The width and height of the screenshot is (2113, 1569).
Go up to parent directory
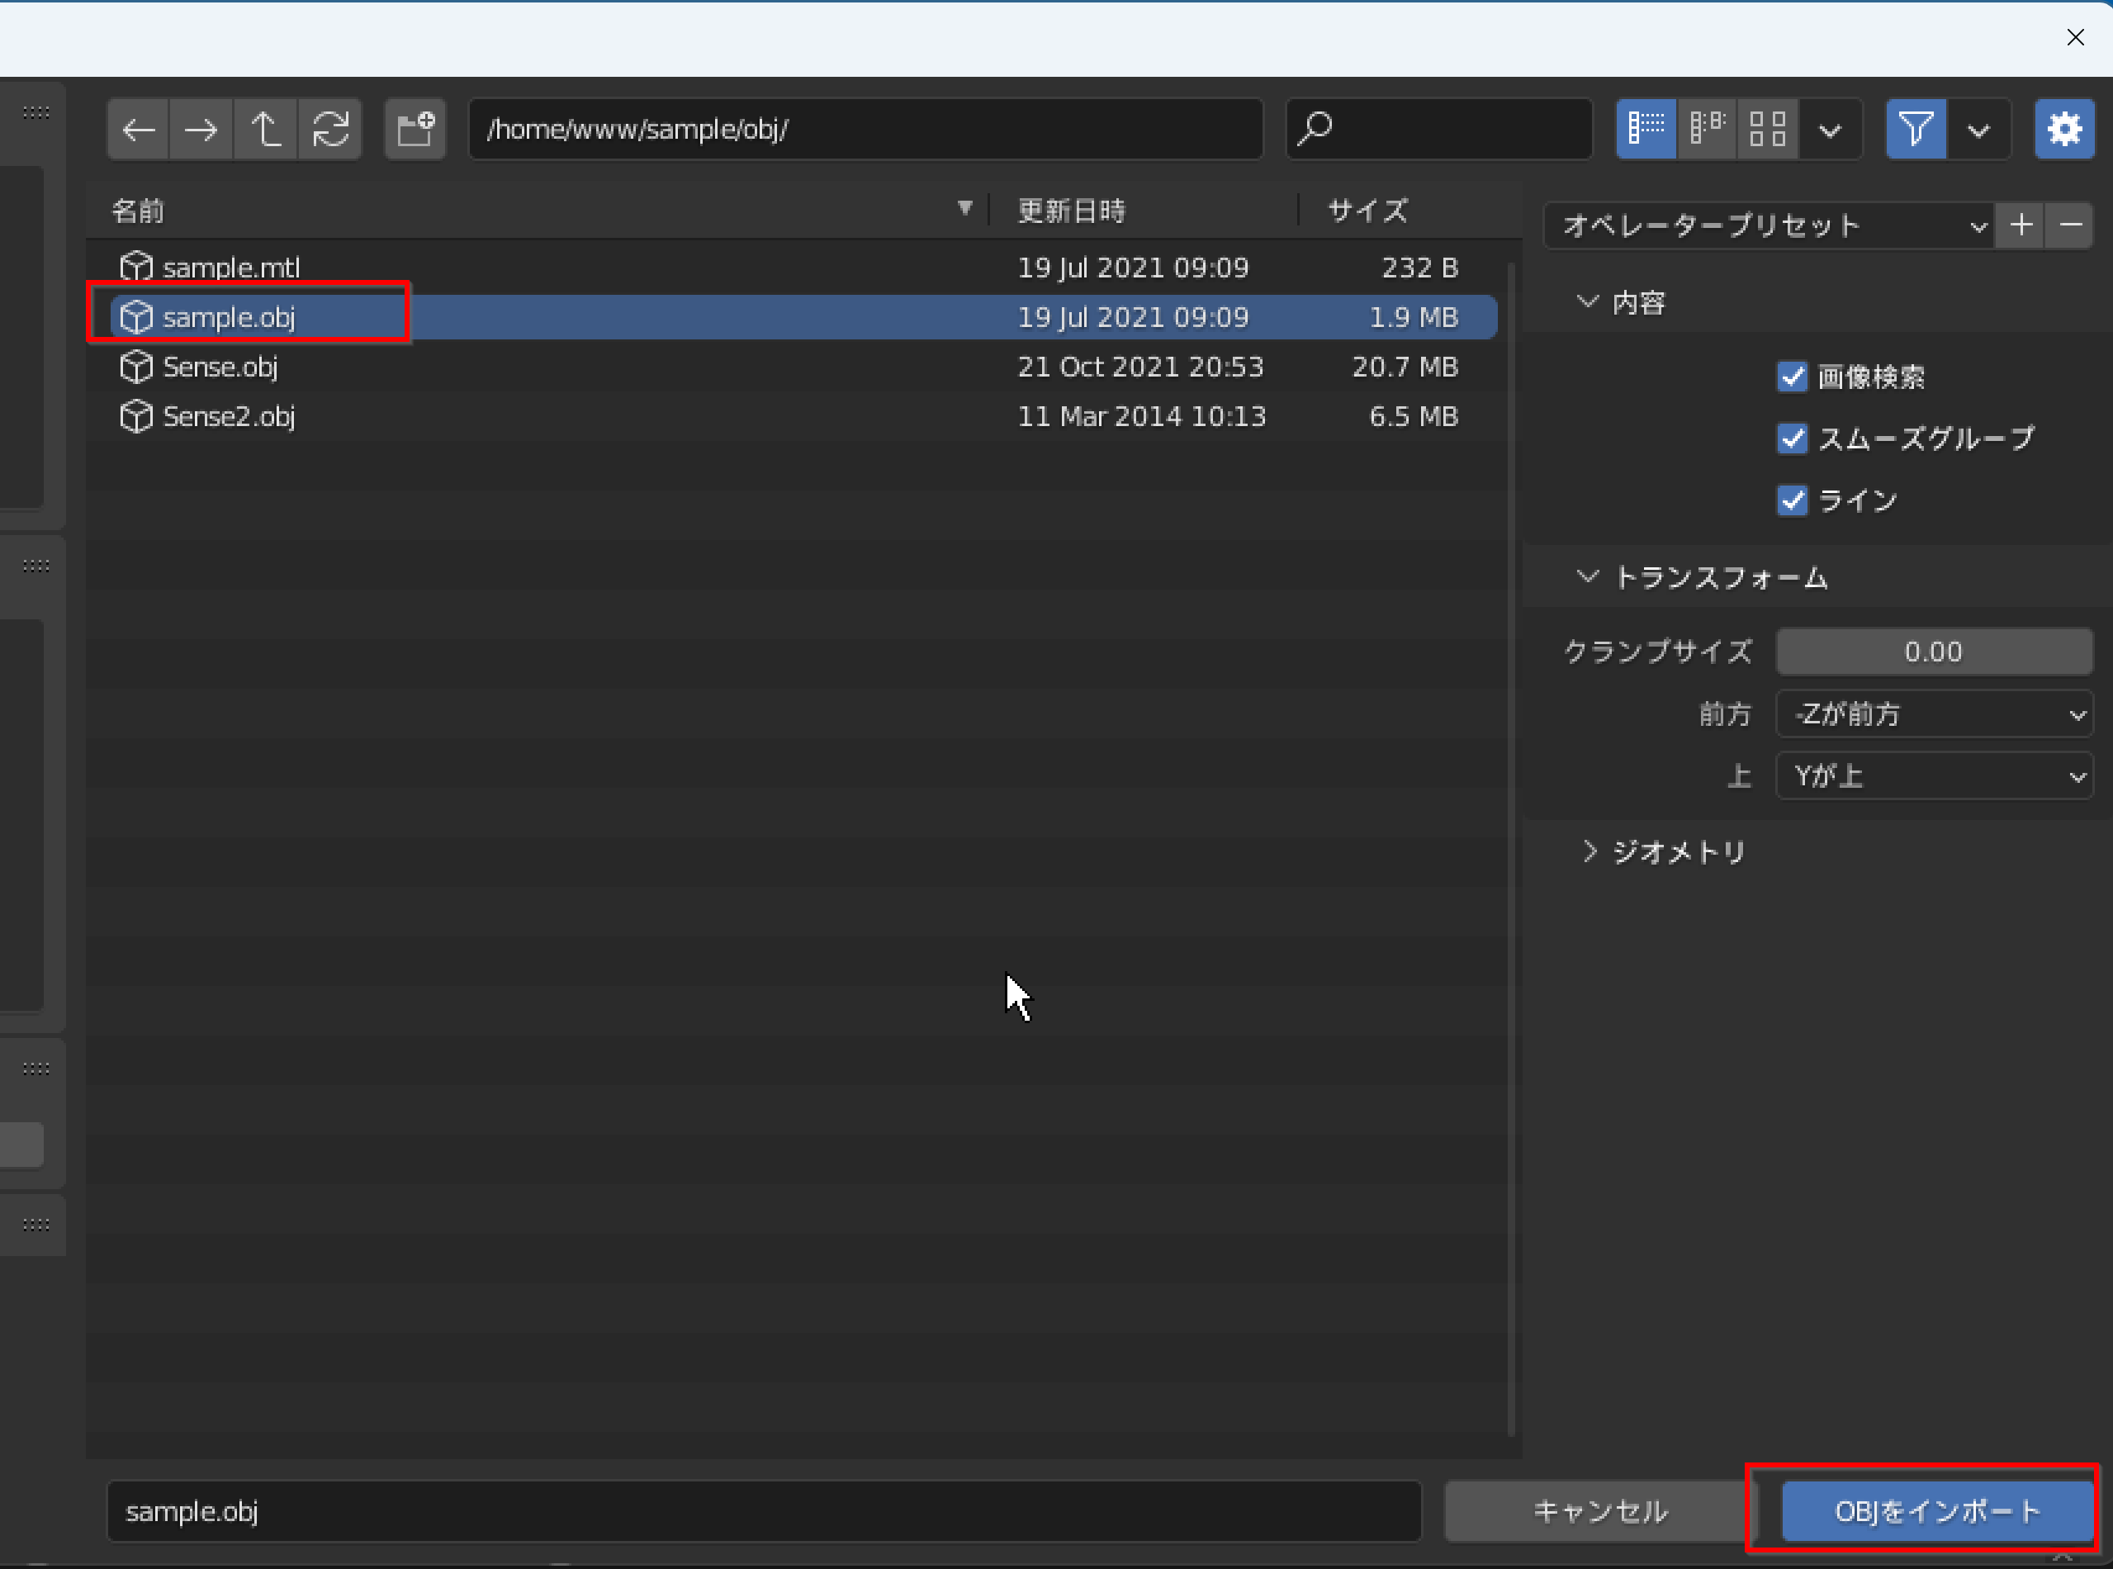click(265, 129)
